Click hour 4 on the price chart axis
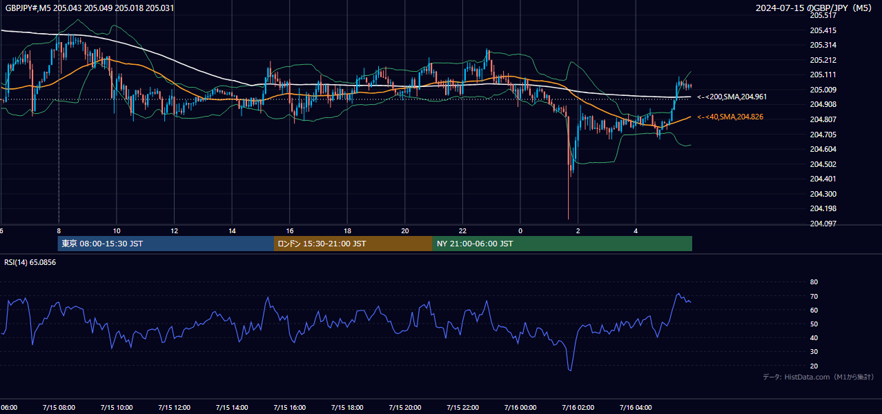882x414 pixels. coord(636,231)
